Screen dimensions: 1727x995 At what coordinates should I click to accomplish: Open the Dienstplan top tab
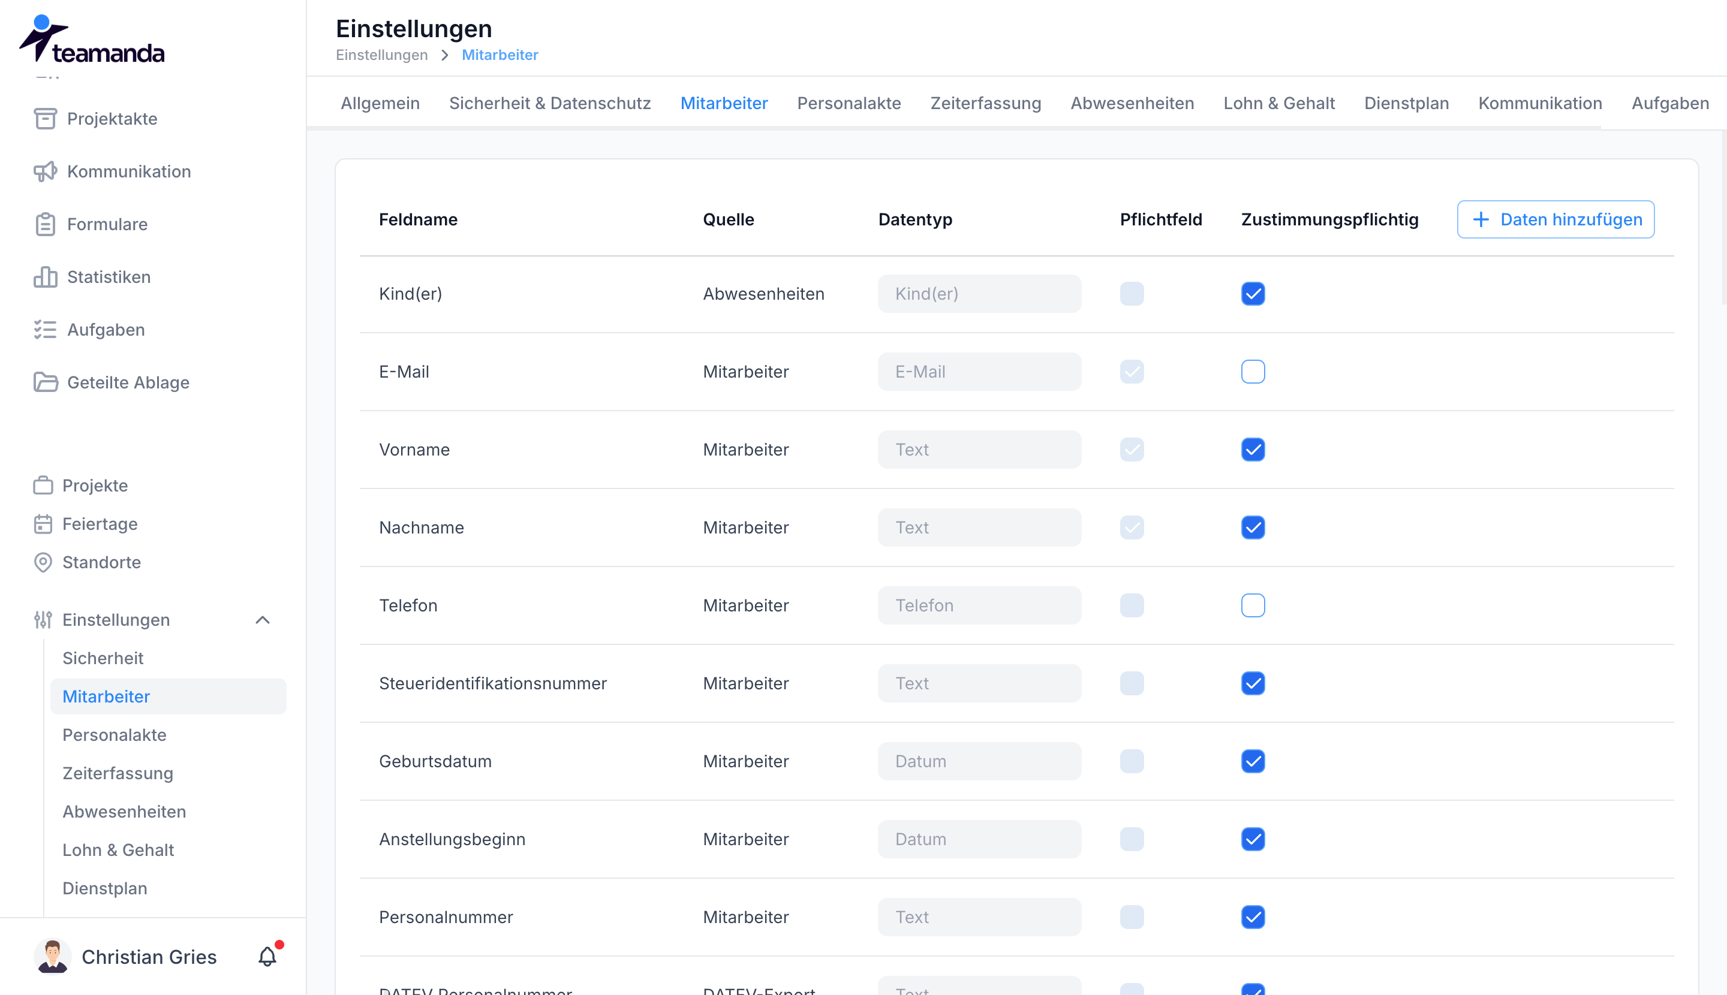(1406, 102)
